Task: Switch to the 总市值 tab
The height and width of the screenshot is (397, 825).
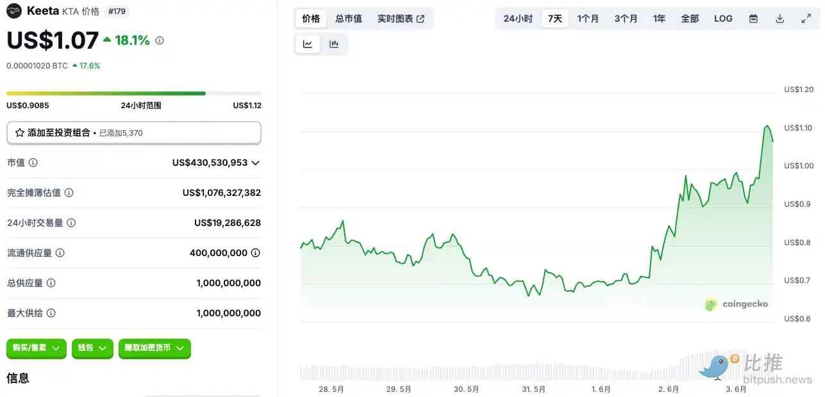Action: [349, 19]
